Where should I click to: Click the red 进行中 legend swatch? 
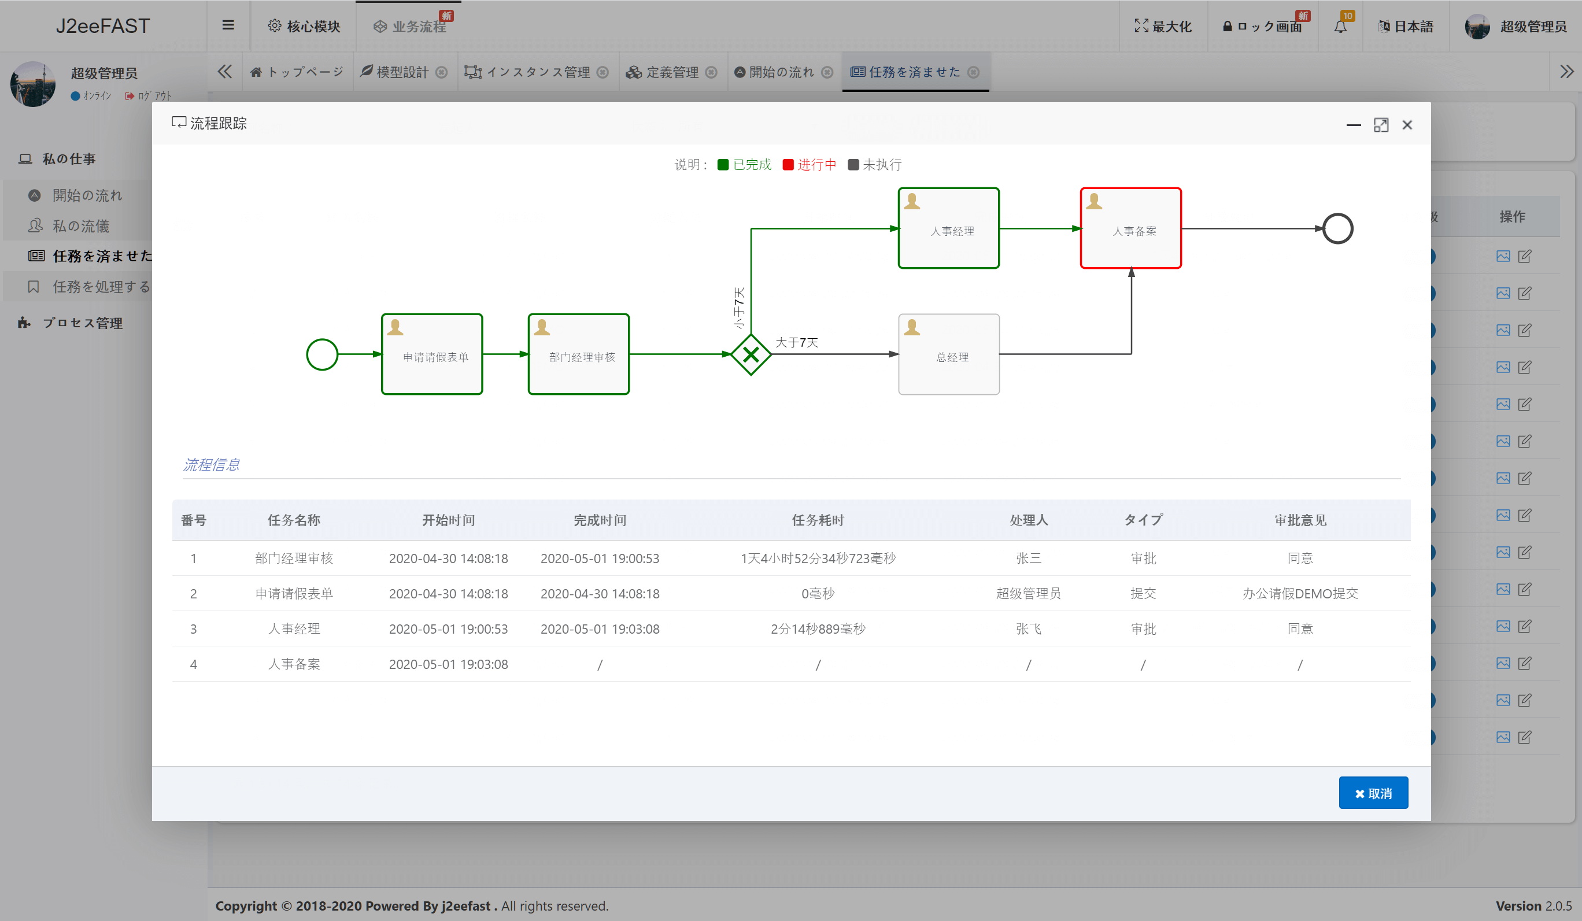tap(788, 165)
